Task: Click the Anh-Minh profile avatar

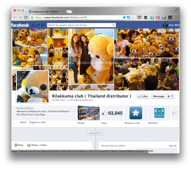Action: 165,25
